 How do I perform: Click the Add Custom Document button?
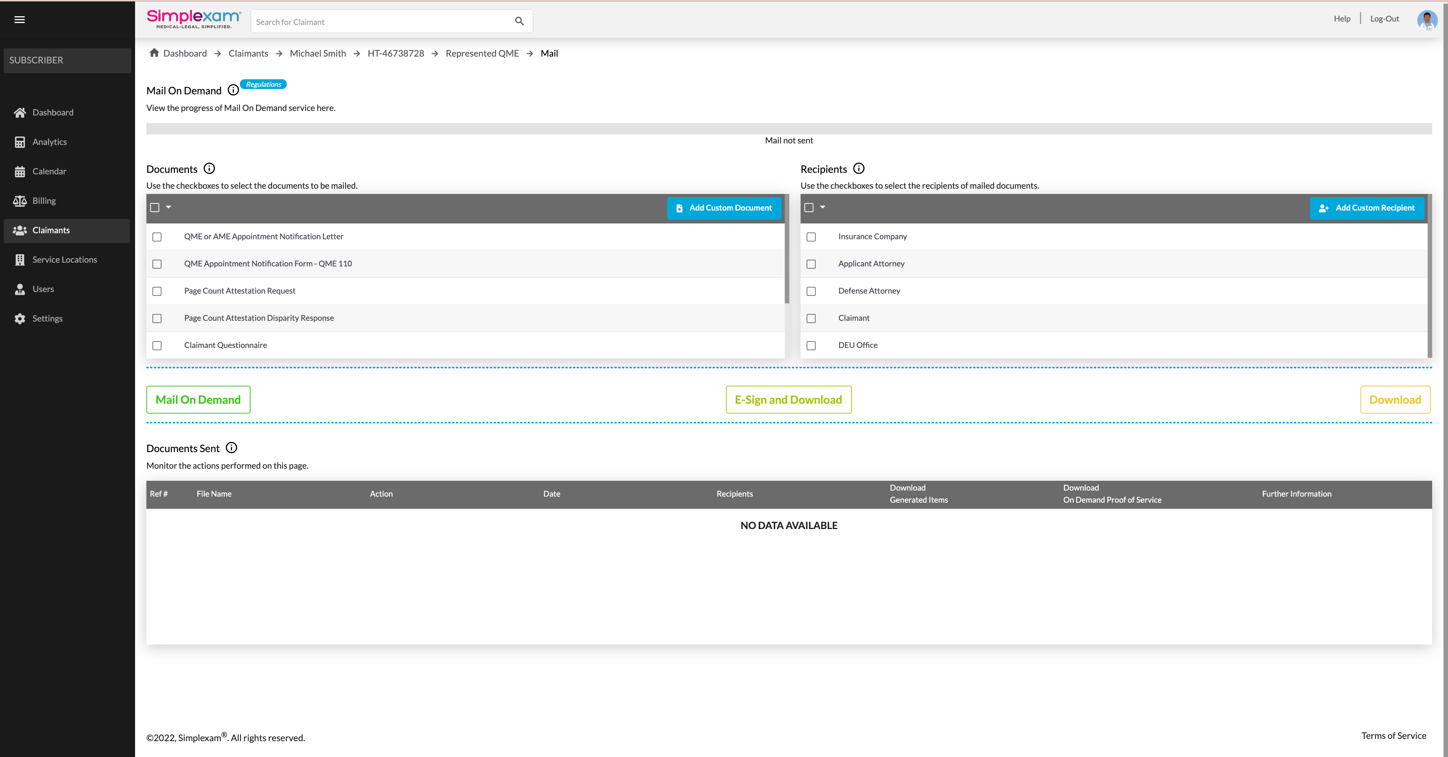[x=724, y=208]
